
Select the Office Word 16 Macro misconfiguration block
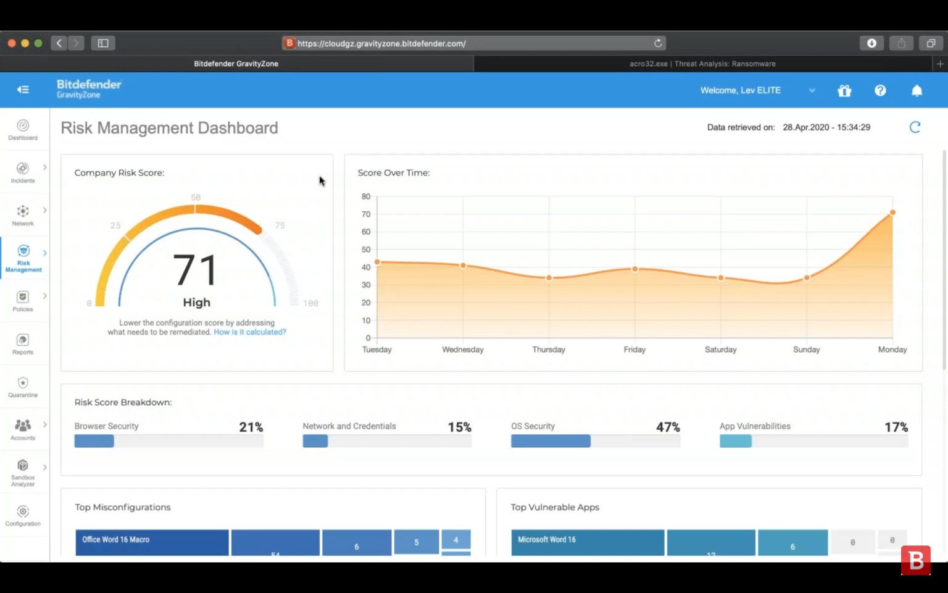coord(152,542)
